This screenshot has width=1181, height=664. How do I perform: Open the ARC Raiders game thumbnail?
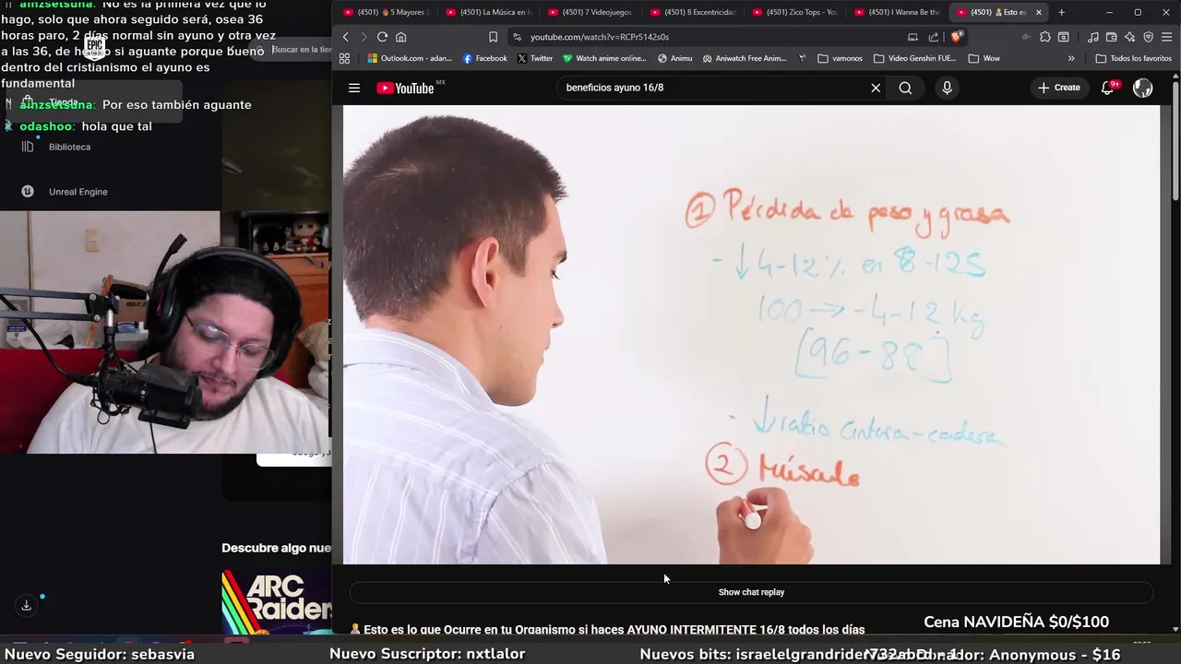pos(276,603)
